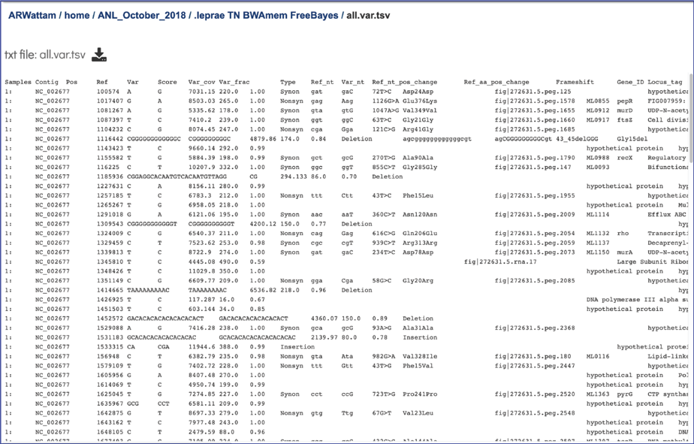694x444 pixels.
Task: Click the Ref_aa_pos_change column header
Action: click(496, 82)
